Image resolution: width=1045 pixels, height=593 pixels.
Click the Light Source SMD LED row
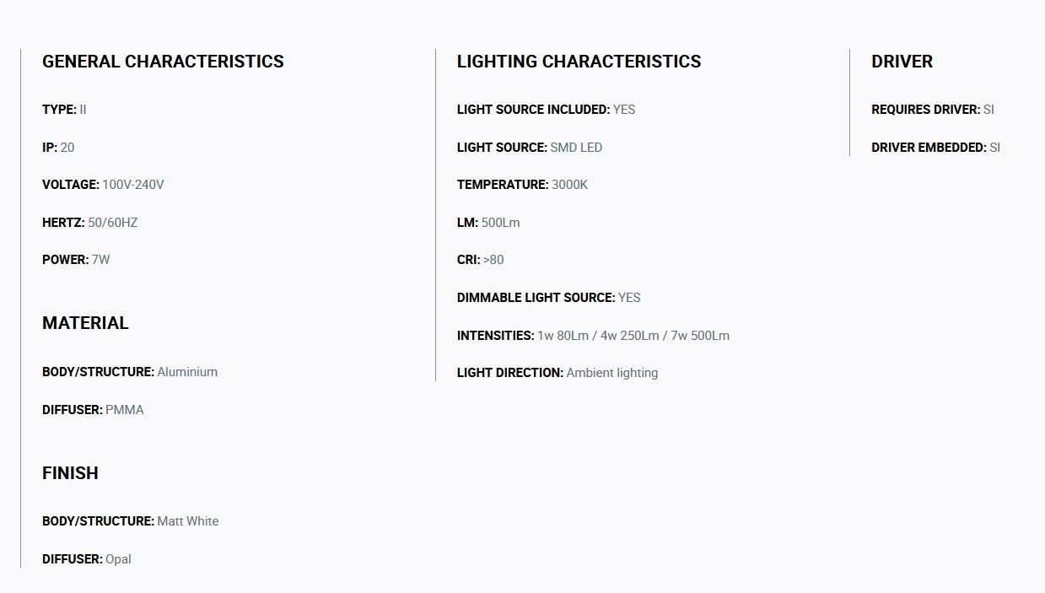point(530,148)
